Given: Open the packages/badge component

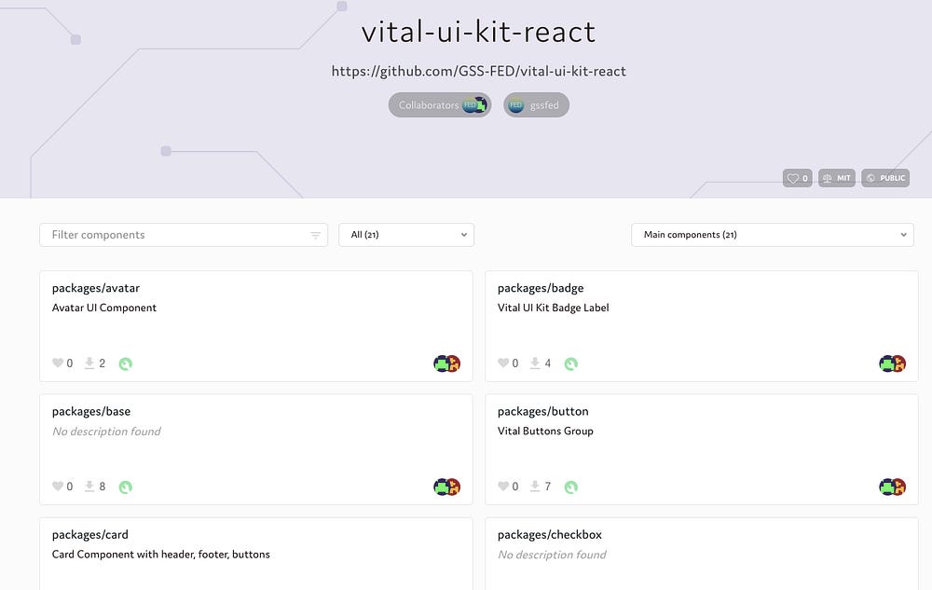Looking at the screenshot, I should pos(541,288).
